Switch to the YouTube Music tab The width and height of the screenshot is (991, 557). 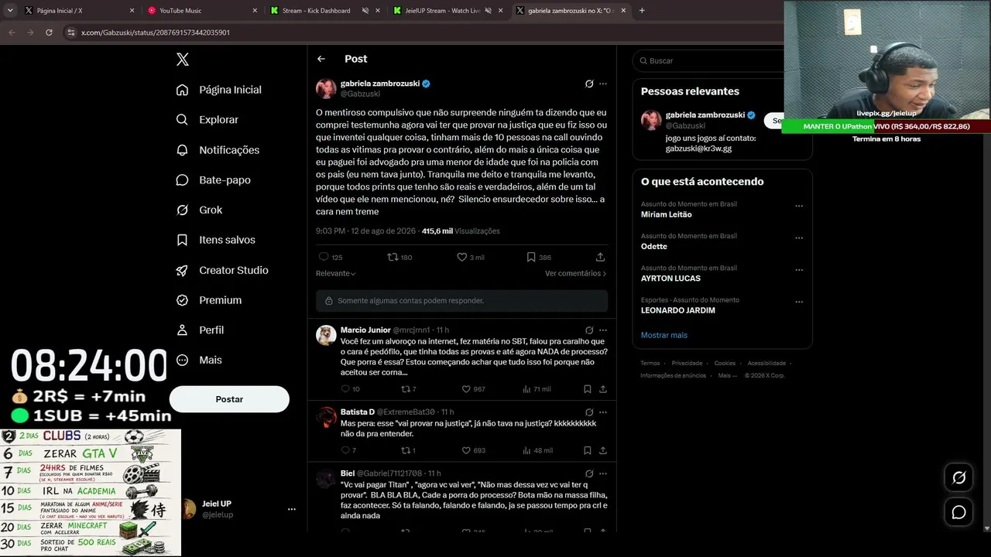pyautogui.click(x=201, y=11)
